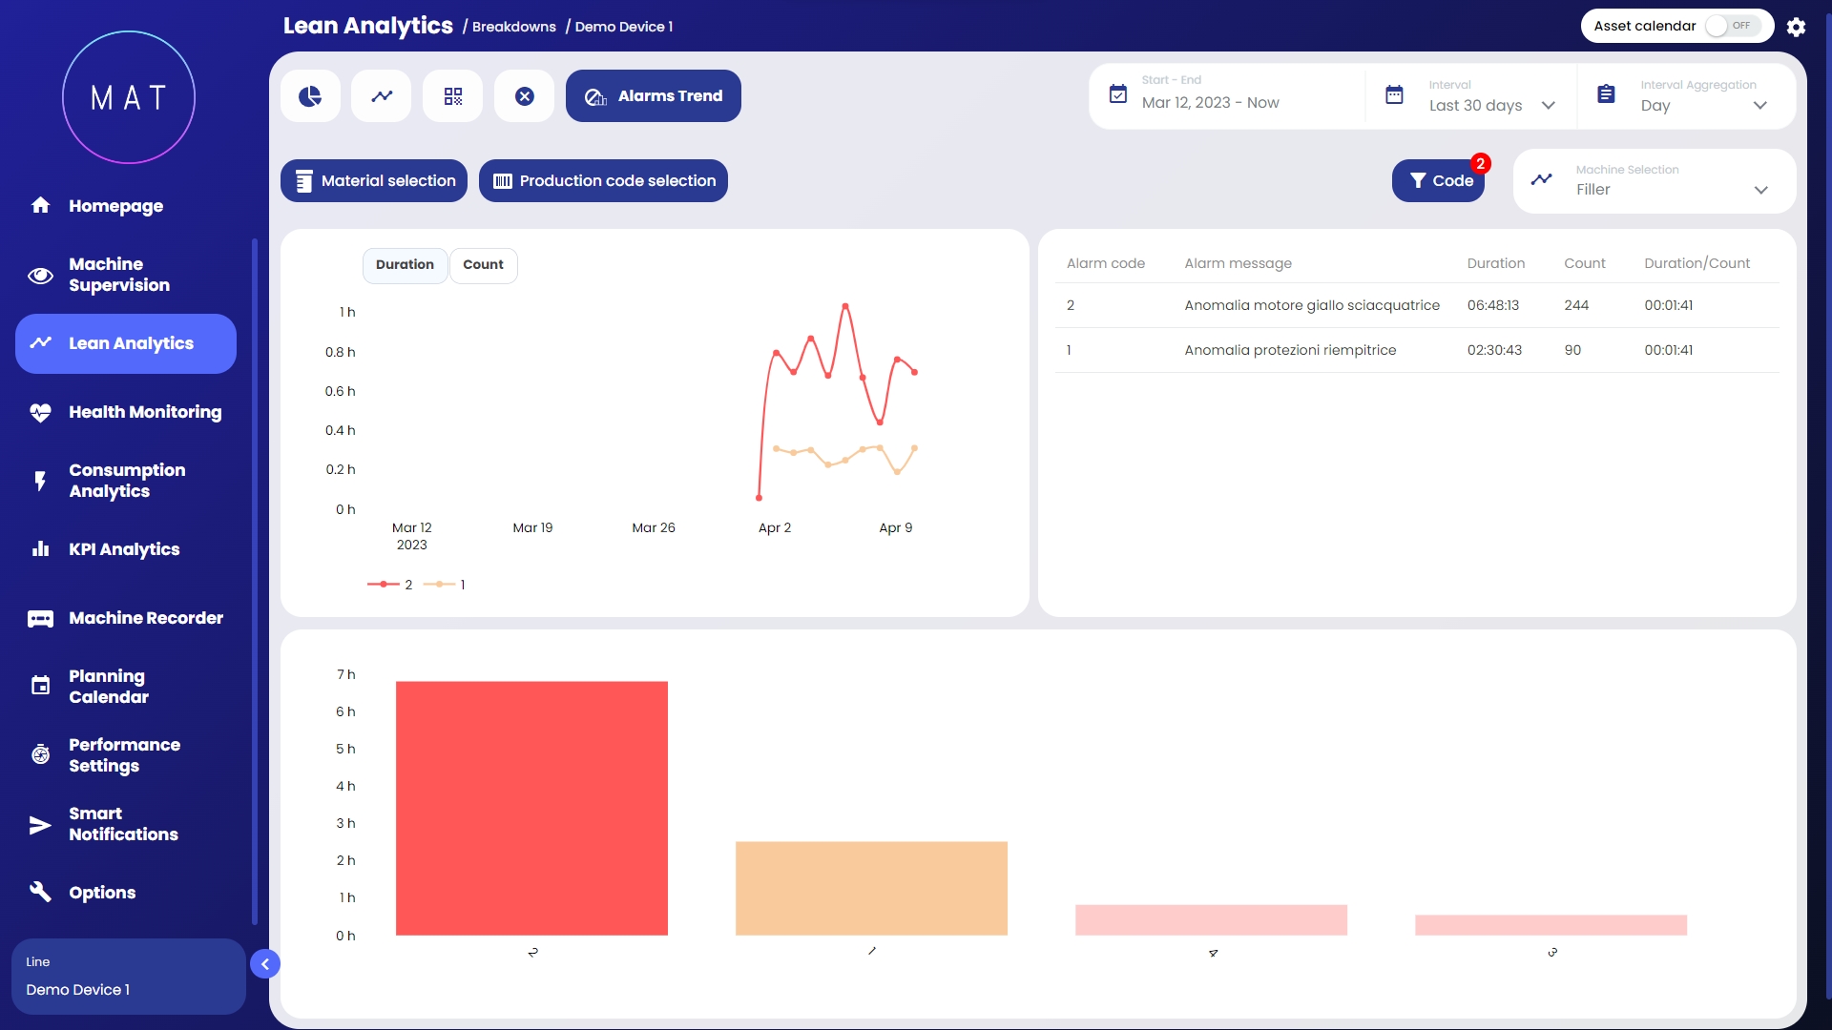Switch chart to Count mode
This screenshot has width=1832, height=1030.
coord(483,265)
